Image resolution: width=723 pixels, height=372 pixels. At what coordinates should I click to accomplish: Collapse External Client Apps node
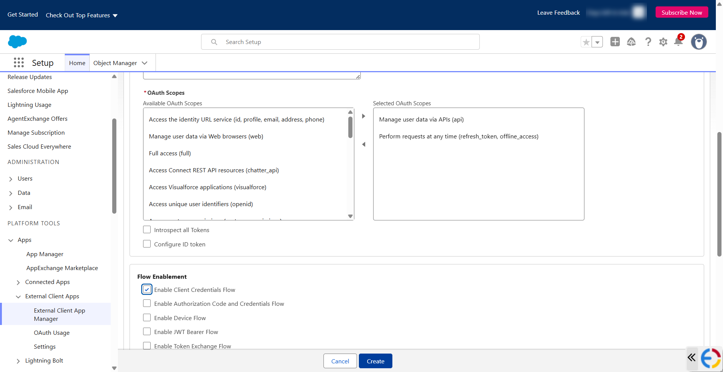[x=18, y=297]
